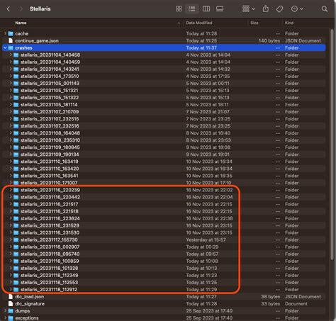The height and width of the screenshot is (321, 336).
Task: Click folder icon of stellaris_20231105_151321
Action: coord(16,91)
